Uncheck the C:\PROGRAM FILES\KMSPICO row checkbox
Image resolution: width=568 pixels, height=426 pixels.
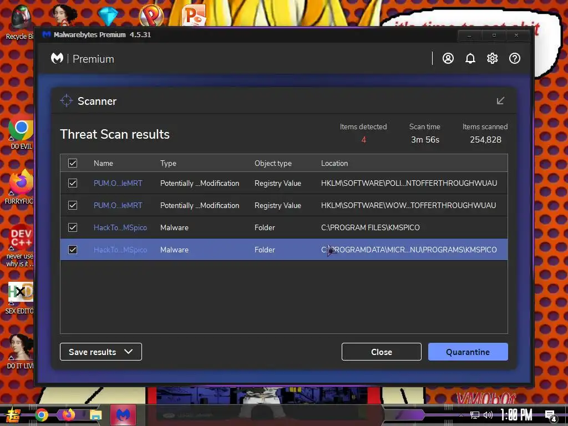coord(73,227)
